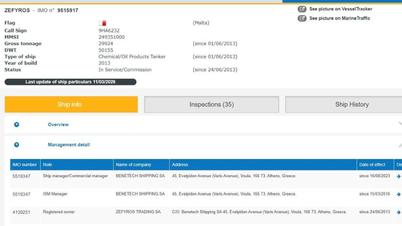This screenshot has height=226, width=402.
Task: Click Chemical/Oil Products Tanker ship type
Action: [132, 56]
